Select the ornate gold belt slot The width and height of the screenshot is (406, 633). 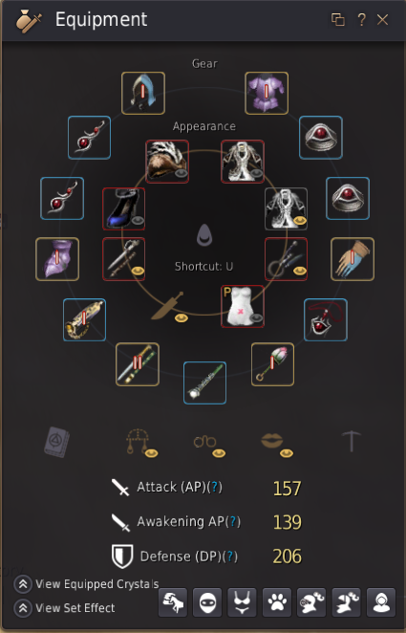(84, 319)
